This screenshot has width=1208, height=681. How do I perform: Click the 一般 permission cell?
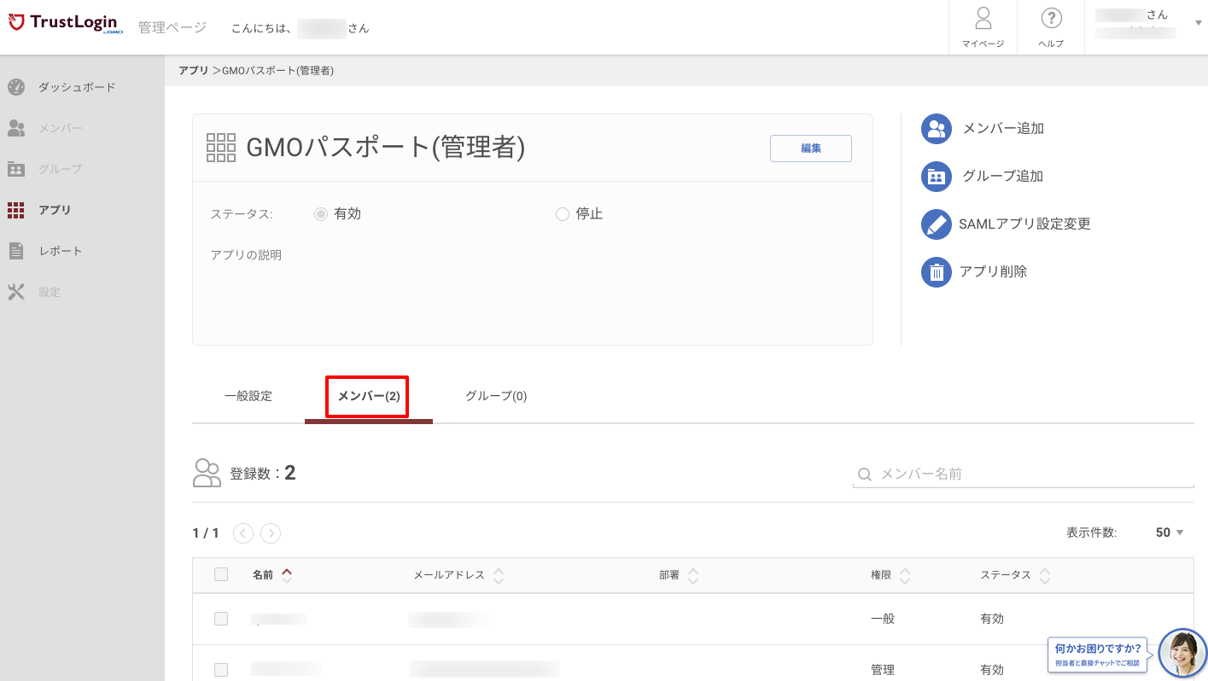tap(883, 619)
